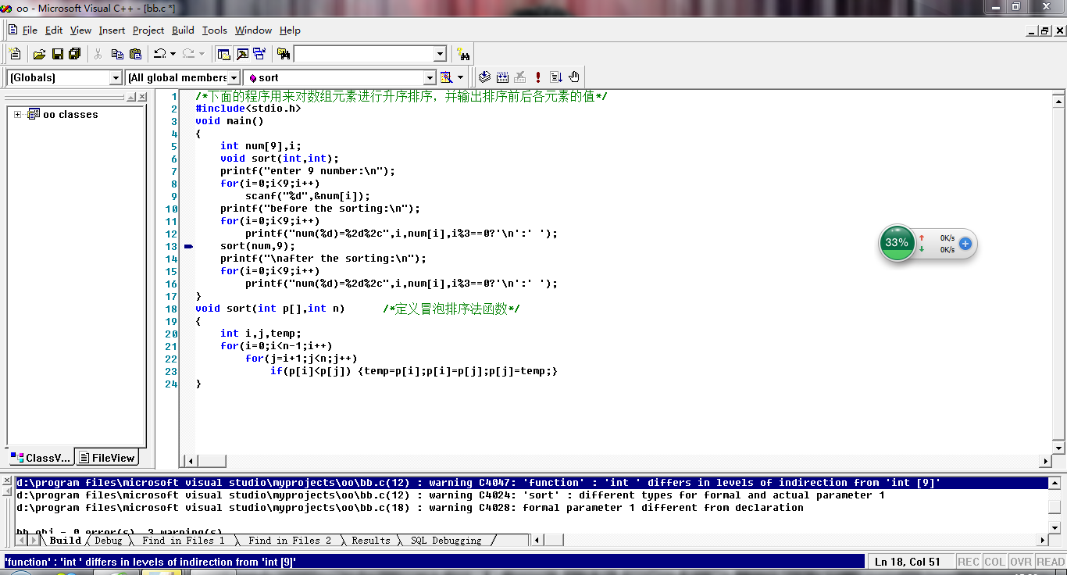The height and width of the screenshot is (575, 1067).
Task: Open the All global members filter dropdown
Action: pyautogui.click(x=234, y=77)
